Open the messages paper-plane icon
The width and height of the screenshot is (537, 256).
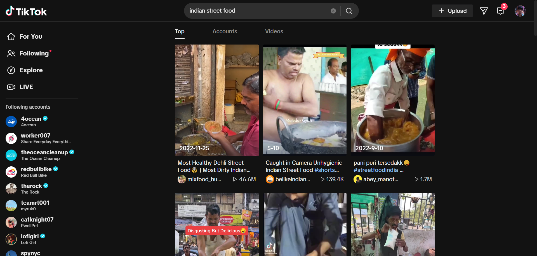[484, 11]
